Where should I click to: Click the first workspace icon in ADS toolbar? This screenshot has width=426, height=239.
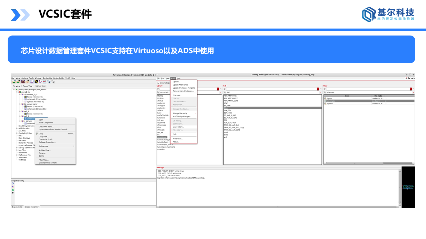pyautogui.click(x=14, y=82)
